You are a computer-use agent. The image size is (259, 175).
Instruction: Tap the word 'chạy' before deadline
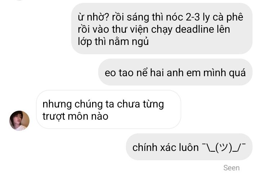pyautogui.click(x=162, y=30)
